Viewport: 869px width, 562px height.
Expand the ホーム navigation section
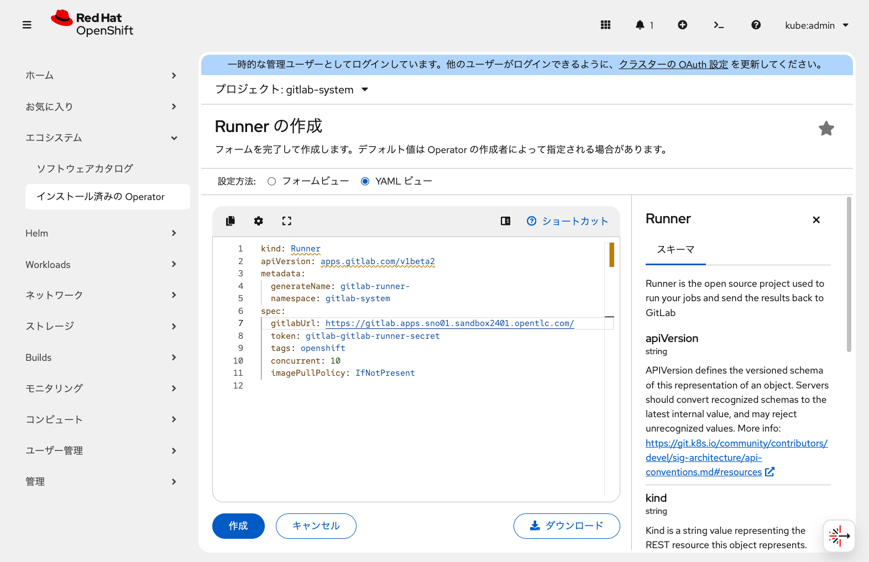pos(101,75)
